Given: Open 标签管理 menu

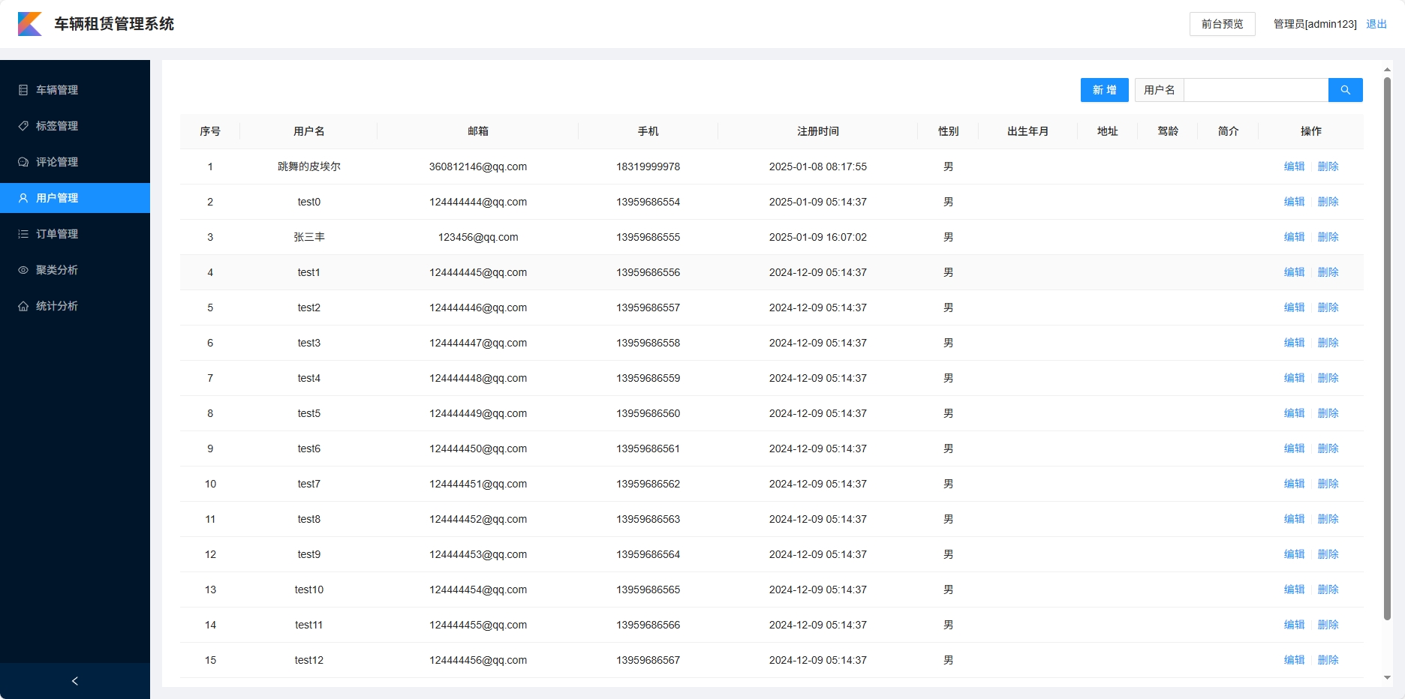Looking at the screenshot, I should tap(75, 126).
